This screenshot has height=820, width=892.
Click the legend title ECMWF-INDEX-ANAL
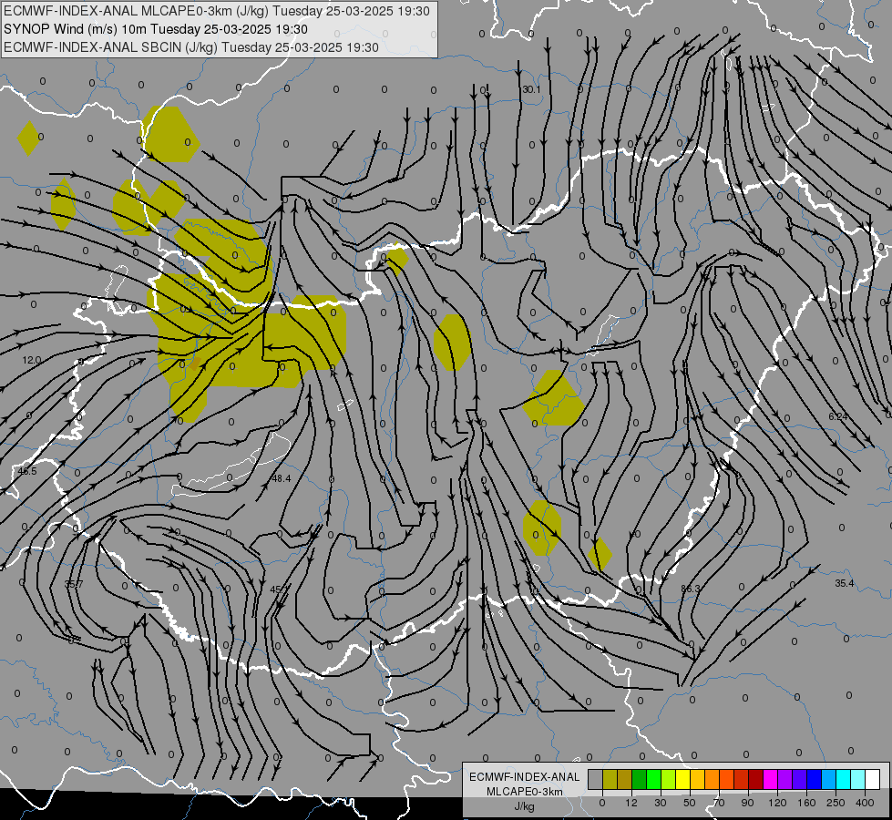(x=524, y=777)
